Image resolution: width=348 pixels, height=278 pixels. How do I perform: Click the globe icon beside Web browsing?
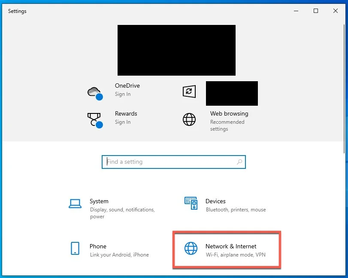(189, 119)
